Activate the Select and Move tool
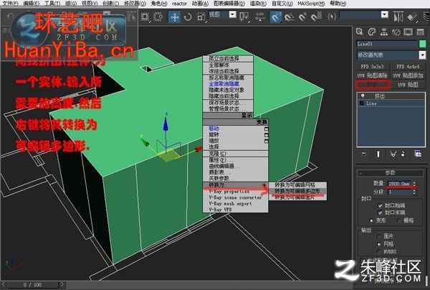This screenshot has width=430, height=290. click(174, 17)
